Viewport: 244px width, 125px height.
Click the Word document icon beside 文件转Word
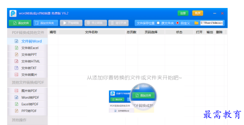[x=16, y=41]
